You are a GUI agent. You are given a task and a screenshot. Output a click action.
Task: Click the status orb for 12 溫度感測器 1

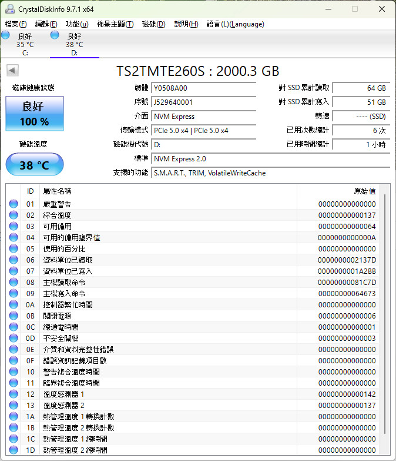pos(14,394)
